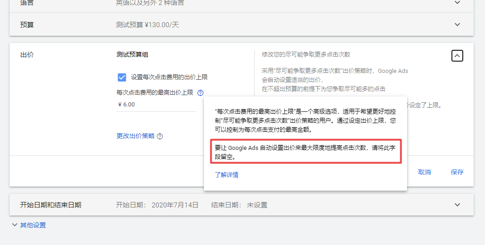
Task: Focus the ¥ 6.00 bid limit field
Action: [156, 105]
